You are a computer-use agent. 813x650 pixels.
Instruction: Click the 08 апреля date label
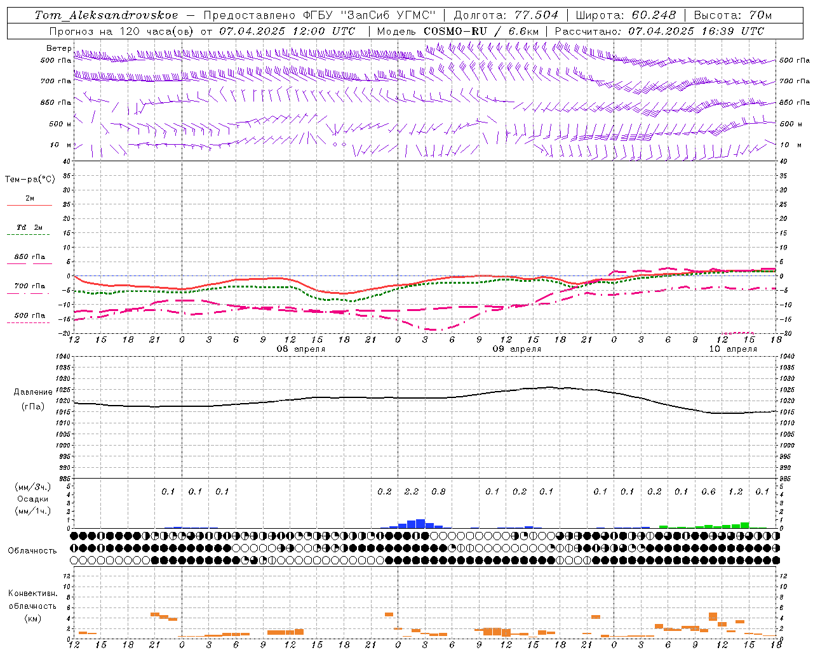click(x=301, y=349)
